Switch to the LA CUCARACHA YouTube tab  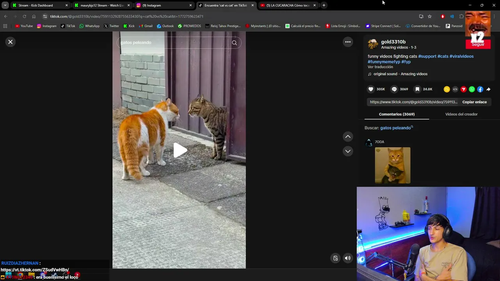(x=287, y=5)
